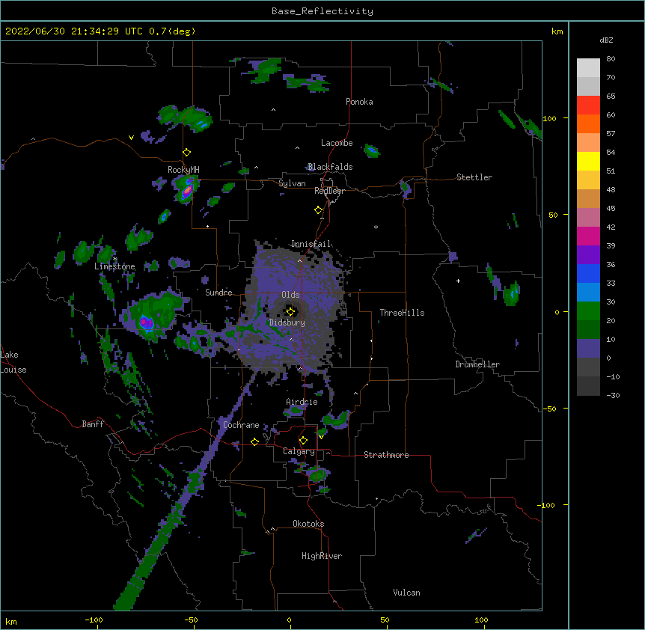Click the Ponoka town label
Screen dimensions: 645x630
(359, 102)
